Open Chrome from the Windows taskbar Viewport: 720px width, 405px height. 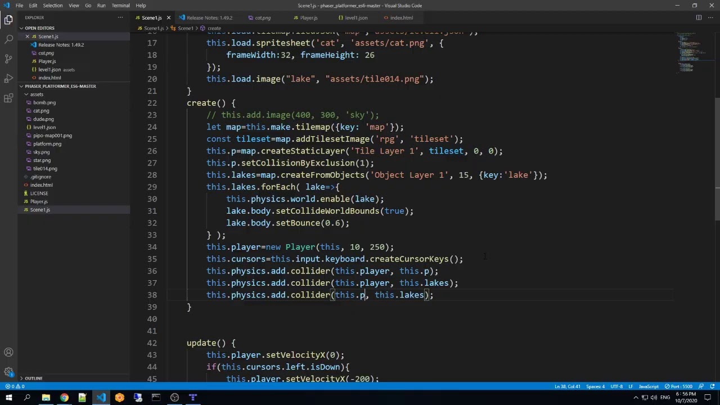pos(64,398)
